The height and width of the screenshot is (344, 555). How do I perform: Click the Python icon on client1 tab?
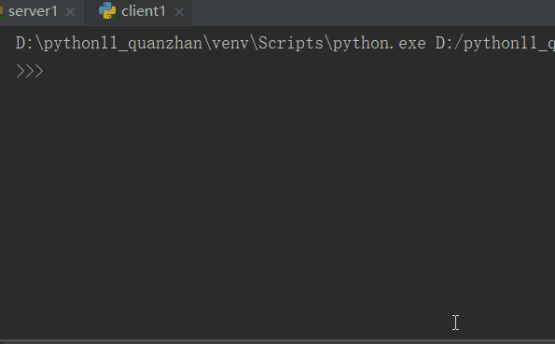[107, 10]
